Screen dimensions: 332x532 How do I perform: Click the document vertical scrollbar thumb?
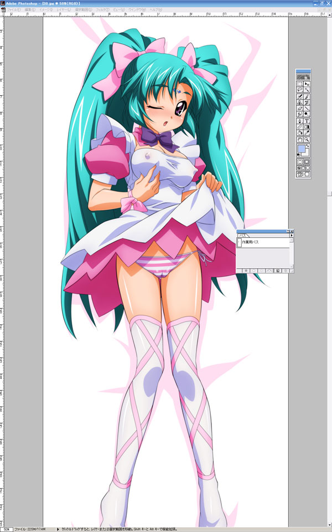tap(330, 193)
